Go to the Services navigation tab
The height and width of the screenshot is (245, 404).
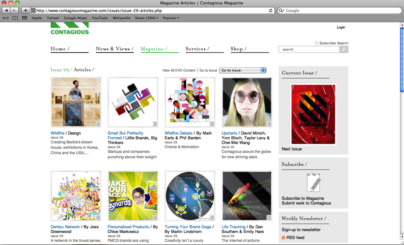197,49
